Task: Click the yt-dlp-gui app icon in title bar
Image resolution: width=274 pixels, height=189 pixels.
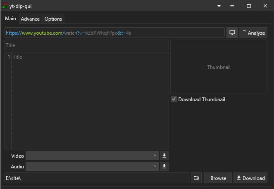Action: click(x=5, y=6)
